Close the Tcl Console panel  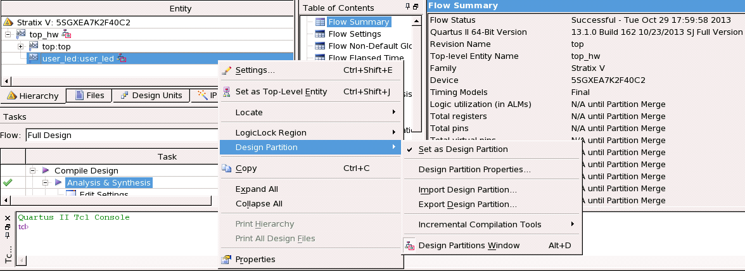pyautogui.click(x=8, y=218)
